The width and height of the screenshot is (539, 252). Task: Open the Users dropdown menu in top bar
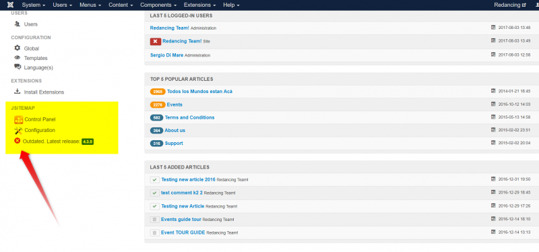point(63,5)
